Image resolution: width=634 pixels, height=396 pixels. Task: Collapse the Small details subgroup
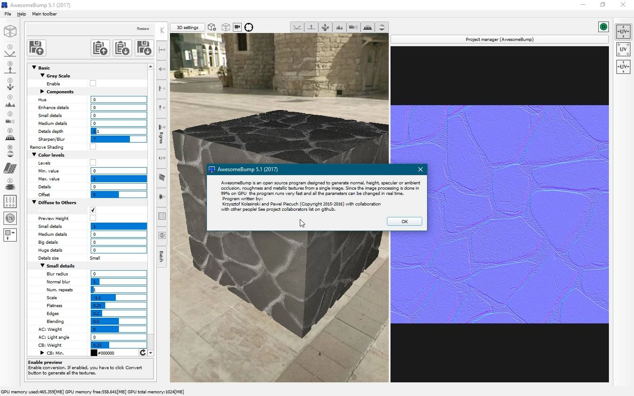[42, 265]
